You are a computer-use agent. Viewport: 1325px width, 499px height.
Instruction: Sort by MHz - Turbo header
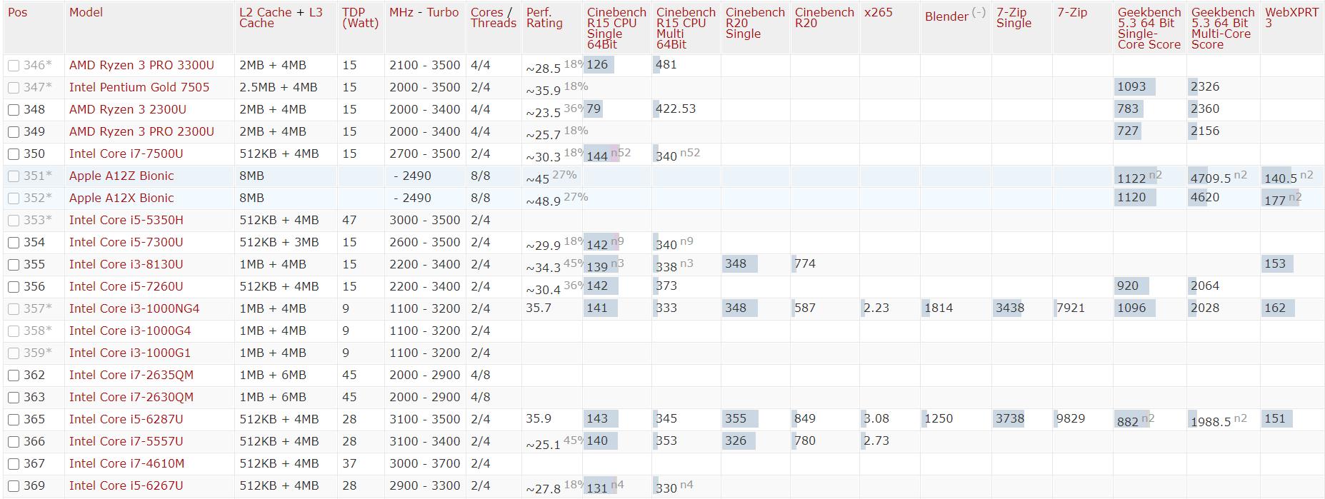(x=424, y=13)
